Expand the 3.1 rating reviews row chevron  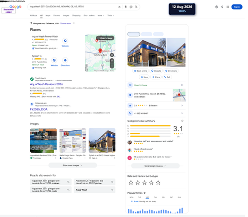pos(182,106)
